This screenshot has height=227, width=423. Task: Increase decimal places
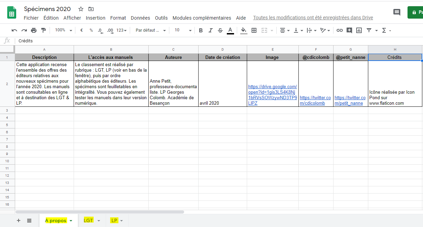[110, 30]
